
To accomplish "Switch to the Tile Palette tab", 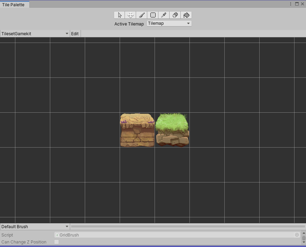I will pos(14,5).
